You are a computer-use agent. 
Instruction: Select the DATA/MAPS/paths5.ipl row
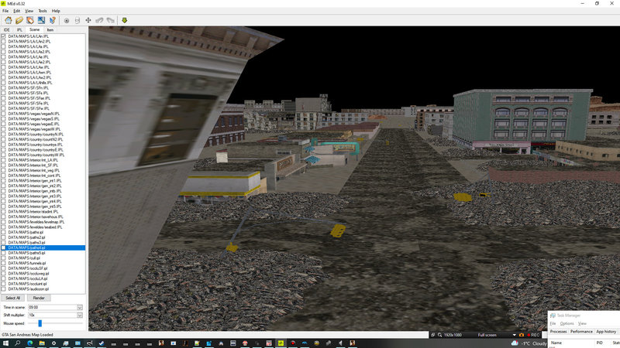tap(43, 253)
